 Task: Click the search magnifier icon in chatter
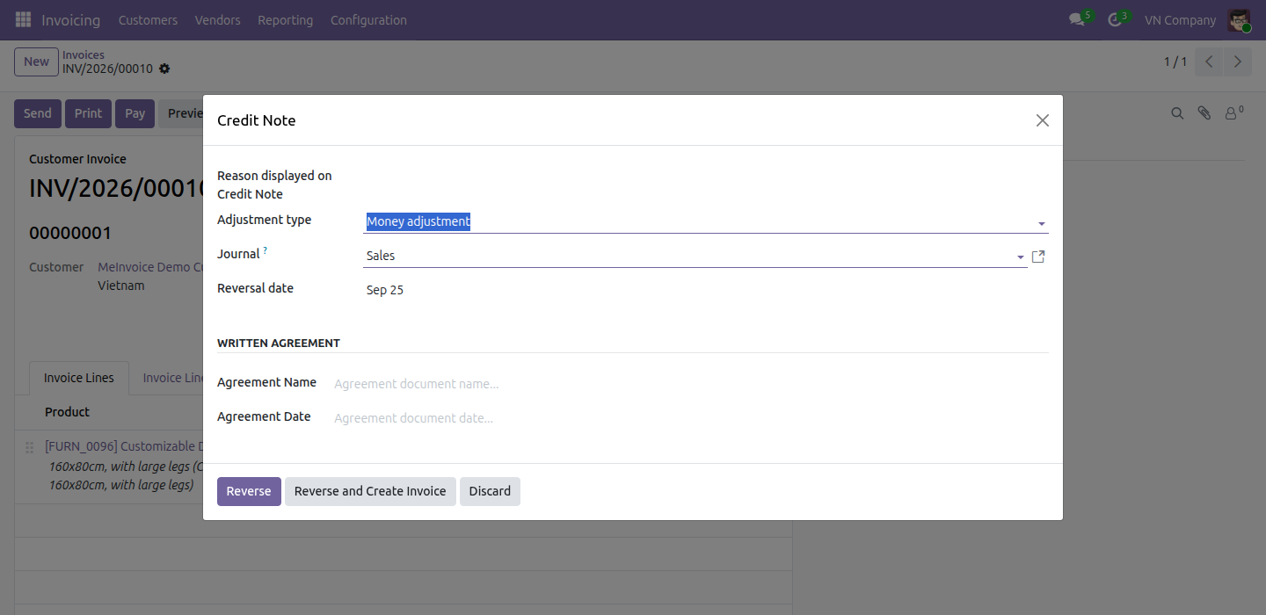point(1177,113)
